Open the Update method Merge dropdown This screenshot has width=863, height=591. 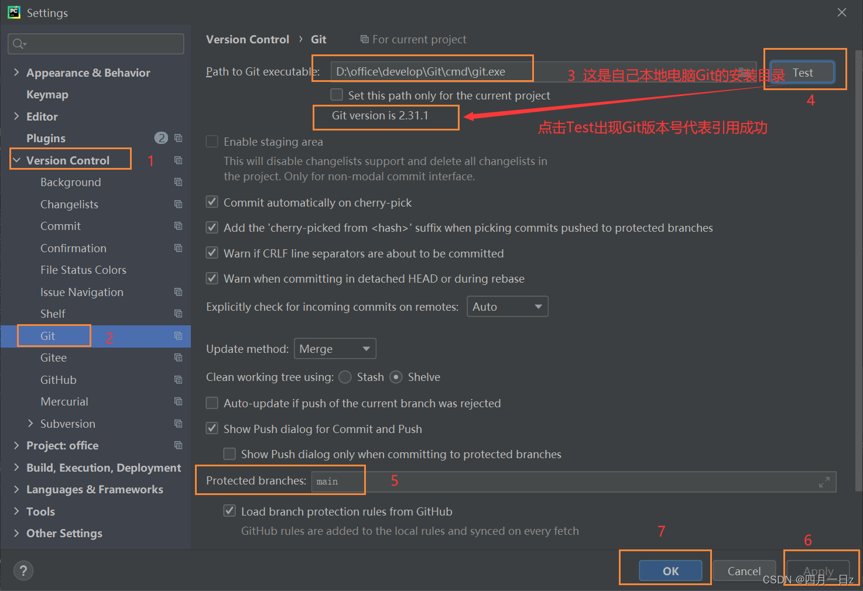[x=335, y=349]
